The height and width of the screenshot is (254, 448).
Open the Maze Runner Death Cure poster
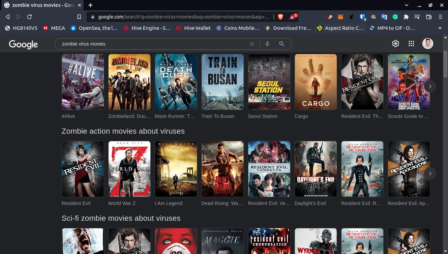click(176, 82)
